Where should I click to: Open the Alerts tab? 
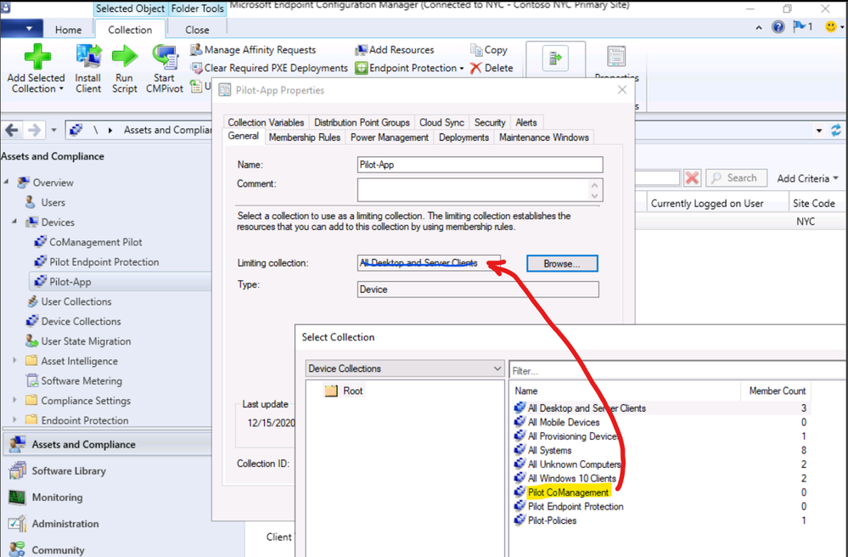(x=526, y=122)
